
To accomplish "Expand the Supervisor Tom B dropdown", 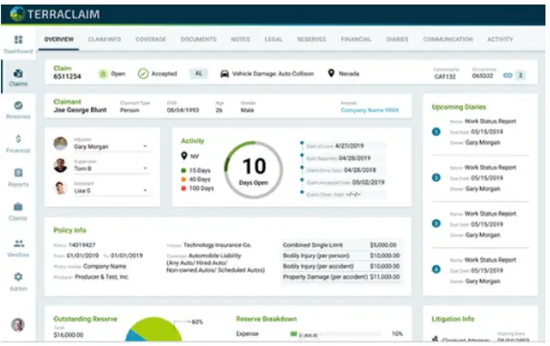I will tap(145, 168).
